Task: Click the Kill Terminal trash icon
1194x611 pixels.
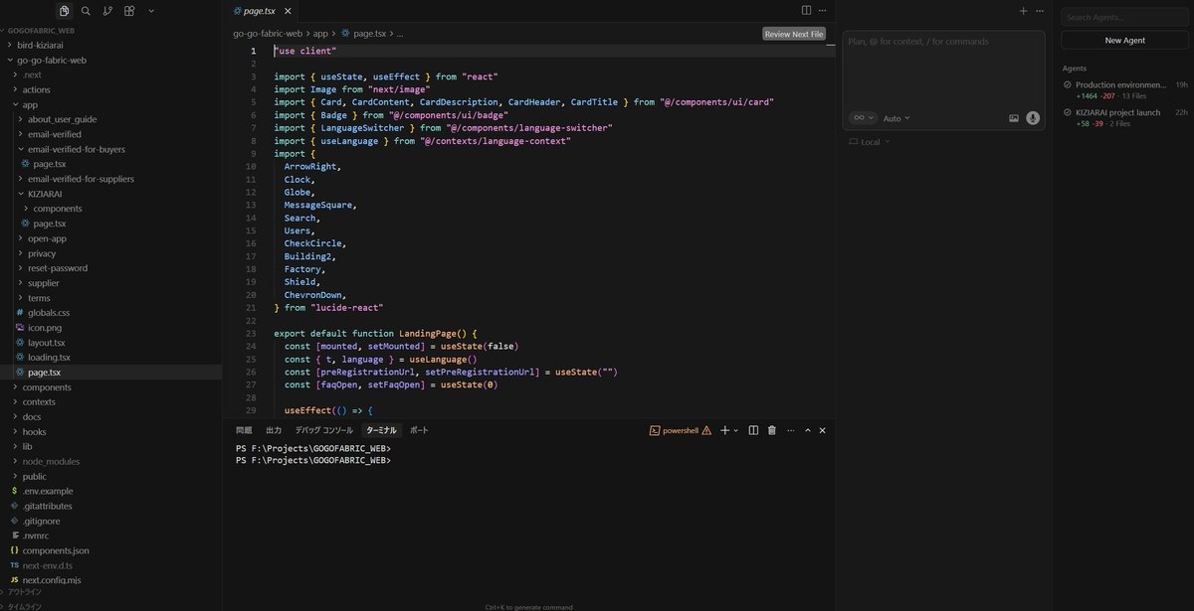Action: click(x=772, y=430)
